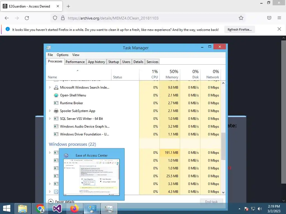Click the Refresh Firefox button

239,30
